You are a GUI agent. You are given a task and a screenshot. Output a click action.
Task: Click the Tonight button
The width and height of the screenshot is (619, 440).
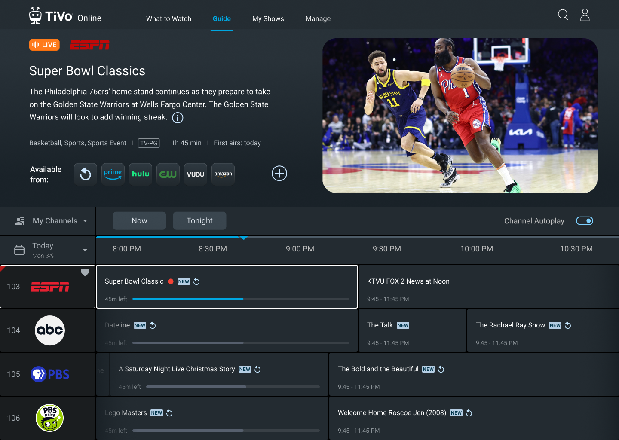(199, 221)
